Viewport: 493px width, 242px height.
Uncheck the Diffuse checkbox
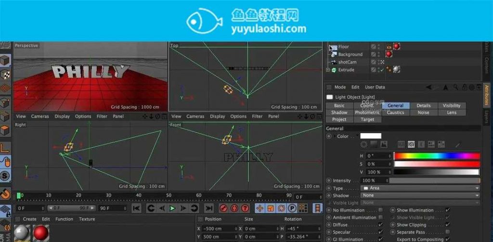(380, 225)
